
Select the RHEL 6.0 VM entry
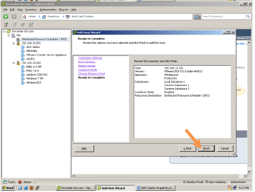(34, 67)
